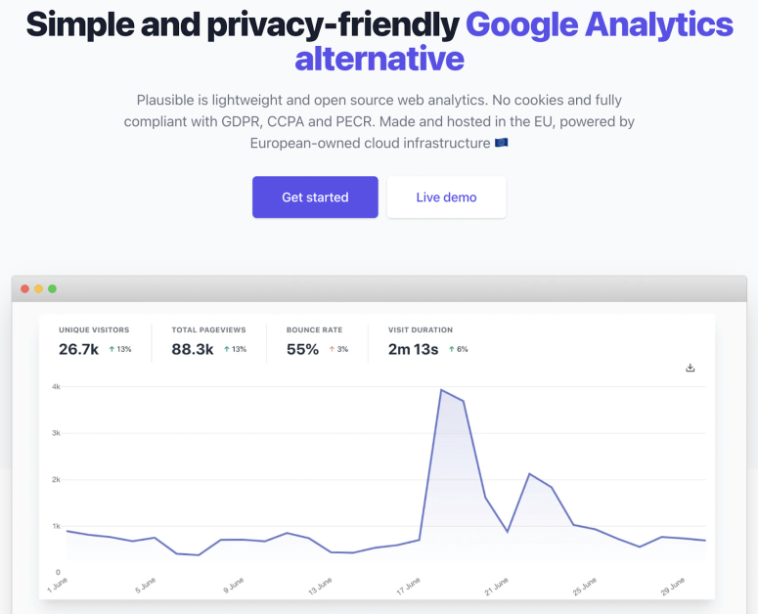Select the Total Pageviews 88.3k metric
This screenshot has width=758, height=614.
[193, 349]
